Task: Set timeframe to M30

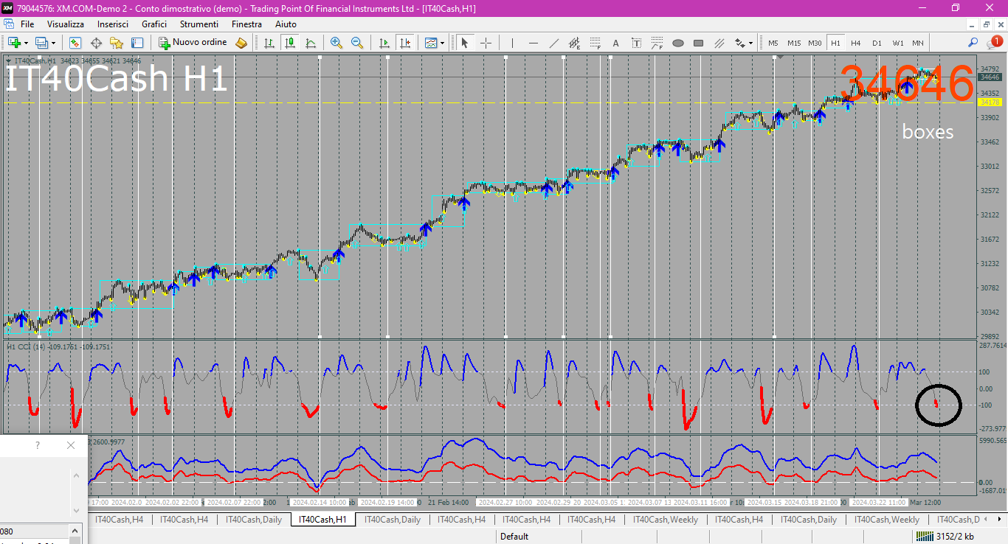Action: pos(815,43)
